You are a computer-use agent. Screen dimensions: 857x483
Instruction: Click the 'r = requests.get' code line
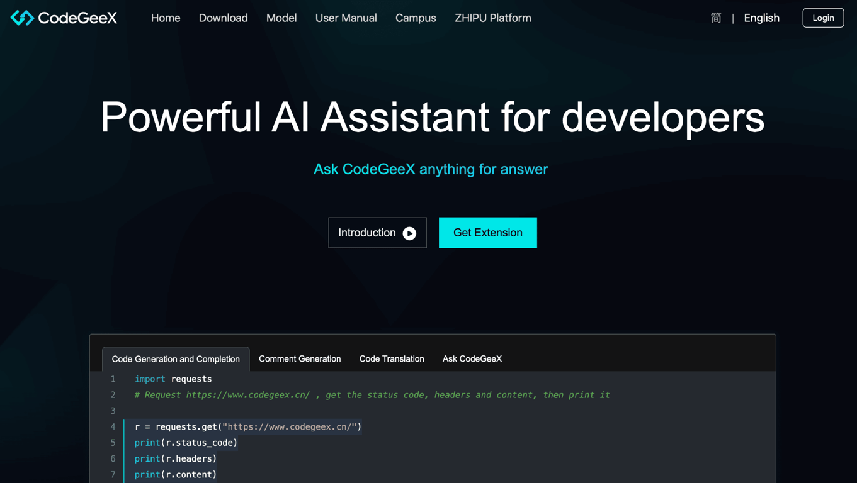point(248,427)
